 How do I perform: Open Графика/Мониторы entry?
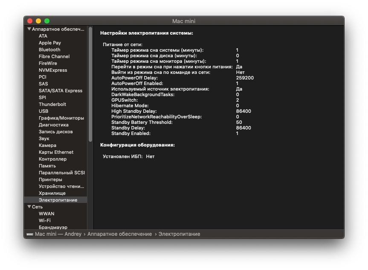pyautogui.click(x=61, y=118)
